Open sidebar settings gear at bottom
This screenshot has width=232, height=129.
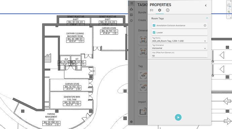[x=131, y=122]
